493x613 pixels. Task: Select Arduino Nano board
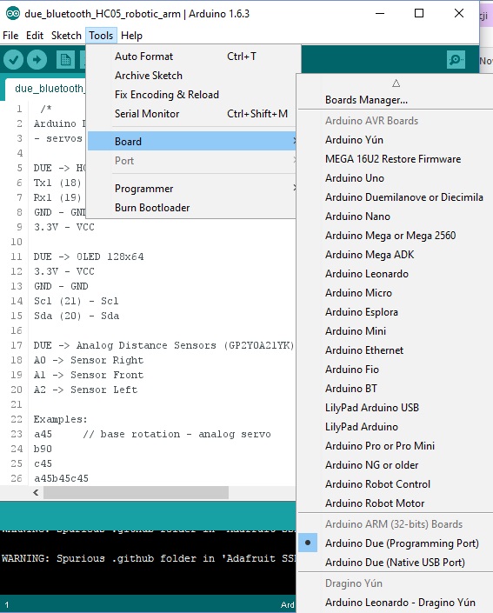pos(396,217)
